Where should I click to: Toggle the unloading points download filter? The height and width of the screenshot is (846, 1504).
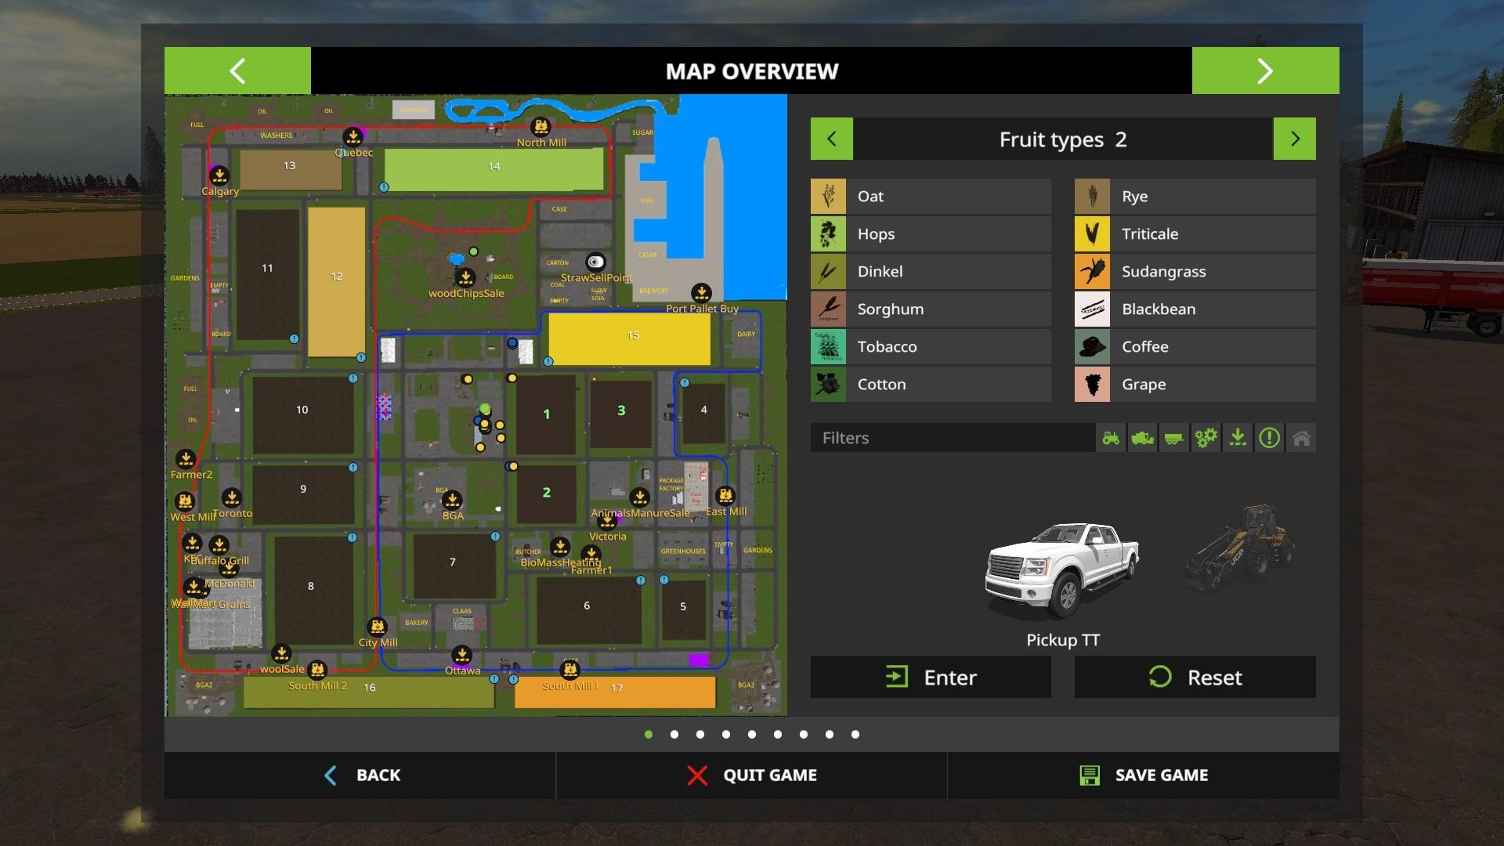[x=1238, y=438]
